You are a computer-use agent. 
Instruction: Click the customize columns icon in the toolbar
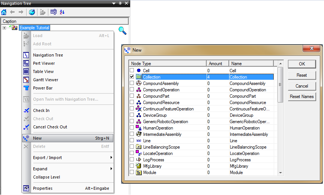tap(54, 12)
